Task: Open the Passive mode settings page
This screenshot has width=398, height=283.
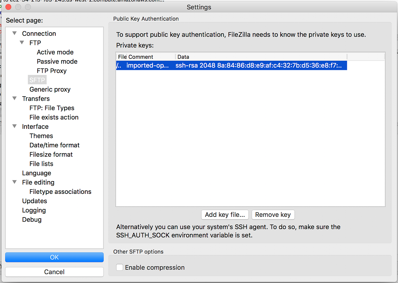Action: 57,61
